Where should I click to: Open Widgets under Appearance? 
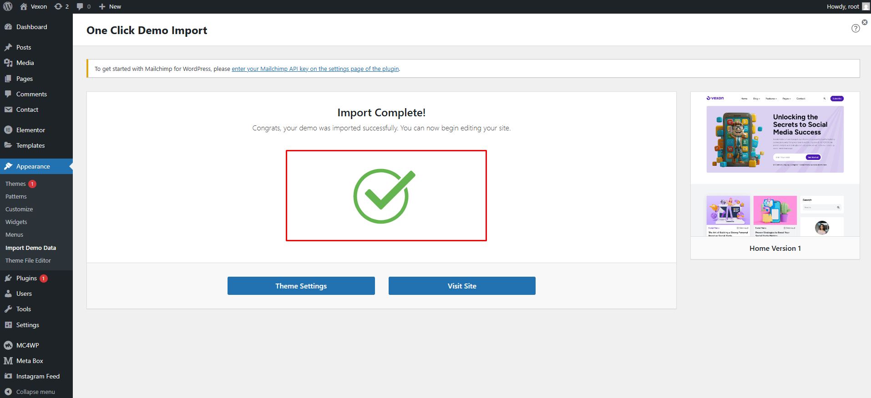pos(16,222)
